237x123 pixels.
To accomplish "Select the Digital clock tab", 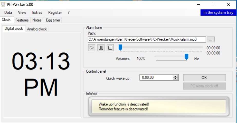I will 14,29.
